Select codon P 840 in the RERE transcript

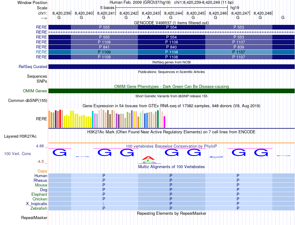tap(171, 47)
